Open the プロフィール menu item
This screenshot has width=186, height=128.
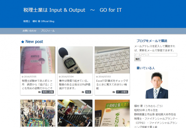tap(48, 31)
